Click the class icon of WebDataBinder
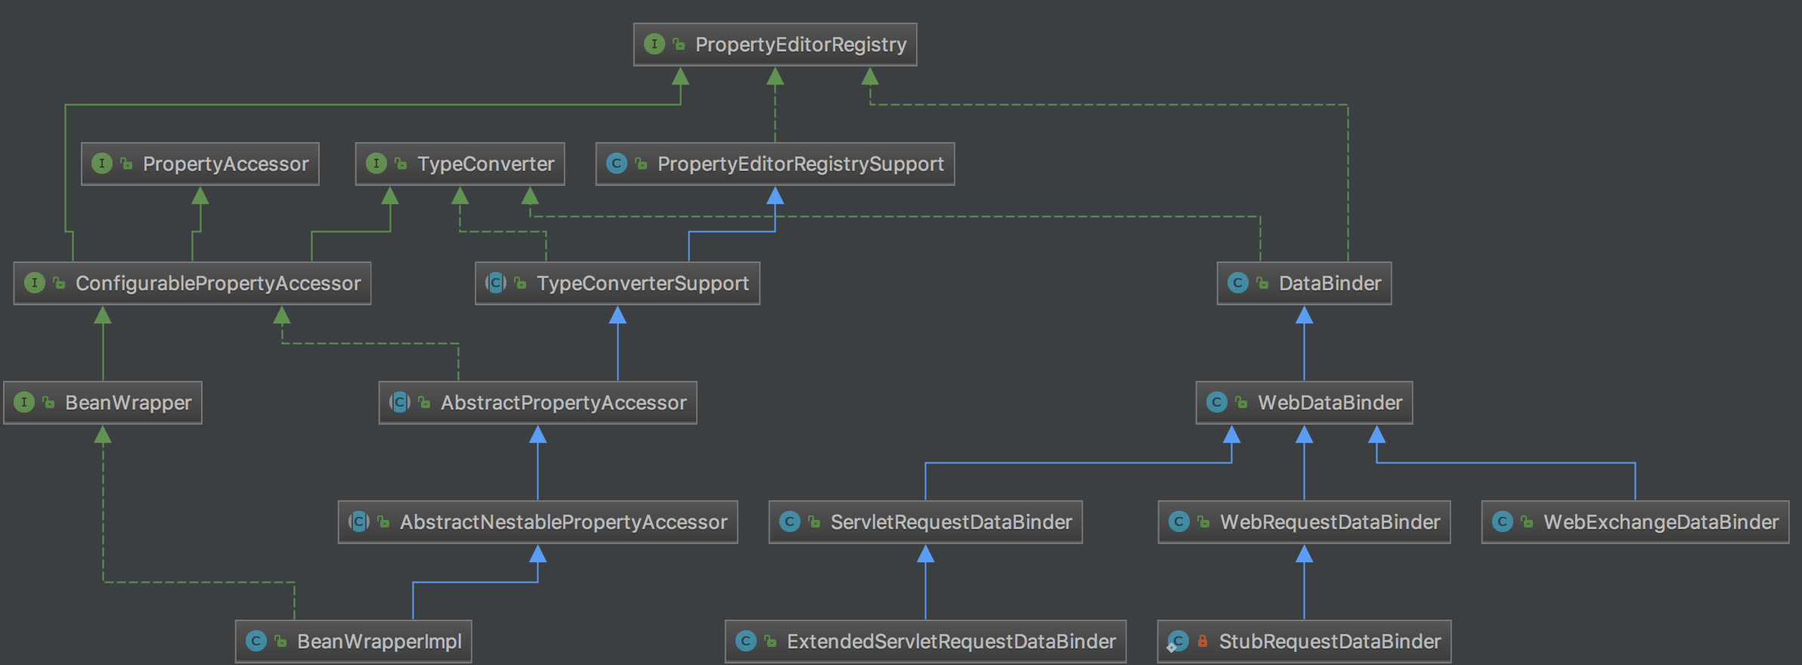Viewport: 1802px width, 665px height. click(x=1217, y=402)
